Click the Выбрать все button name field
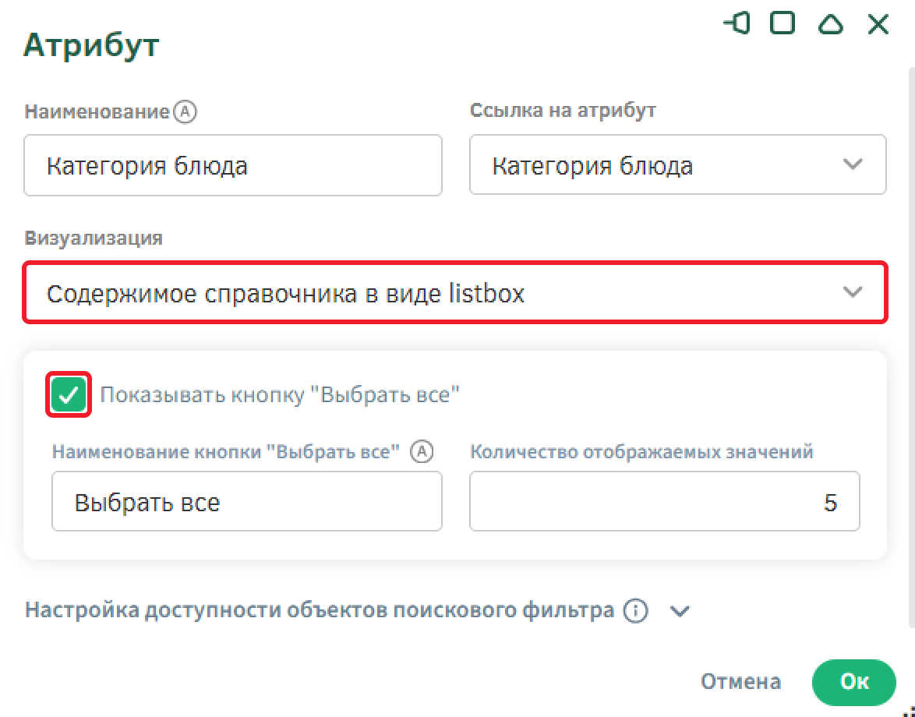 coord(246,502)
